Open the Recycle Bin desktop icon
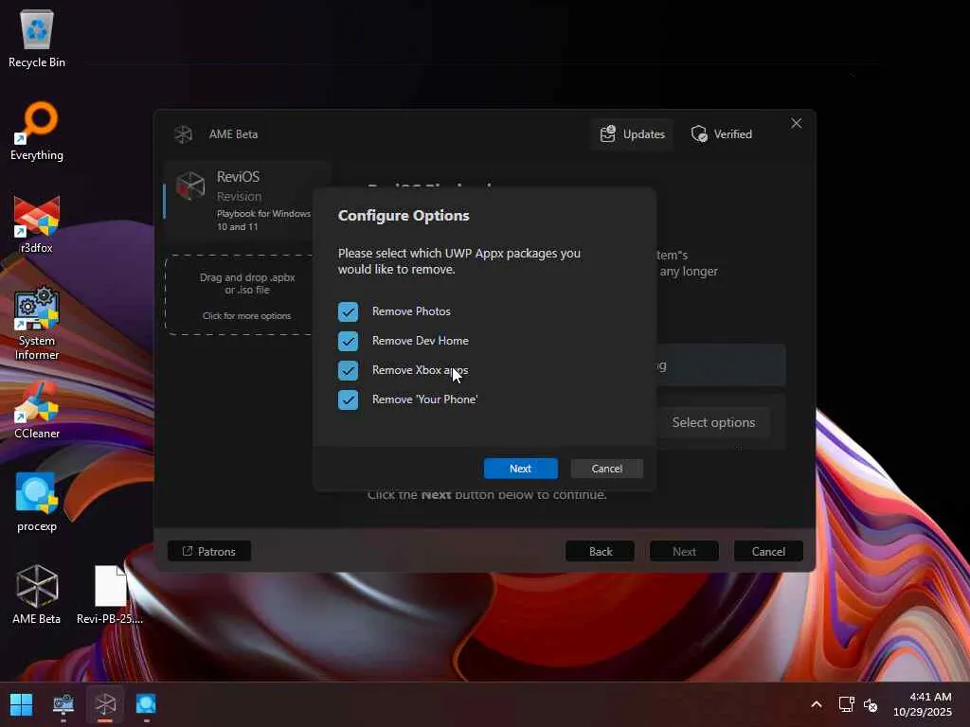This screenshot has height=727, width=970. tap(37, 38)
